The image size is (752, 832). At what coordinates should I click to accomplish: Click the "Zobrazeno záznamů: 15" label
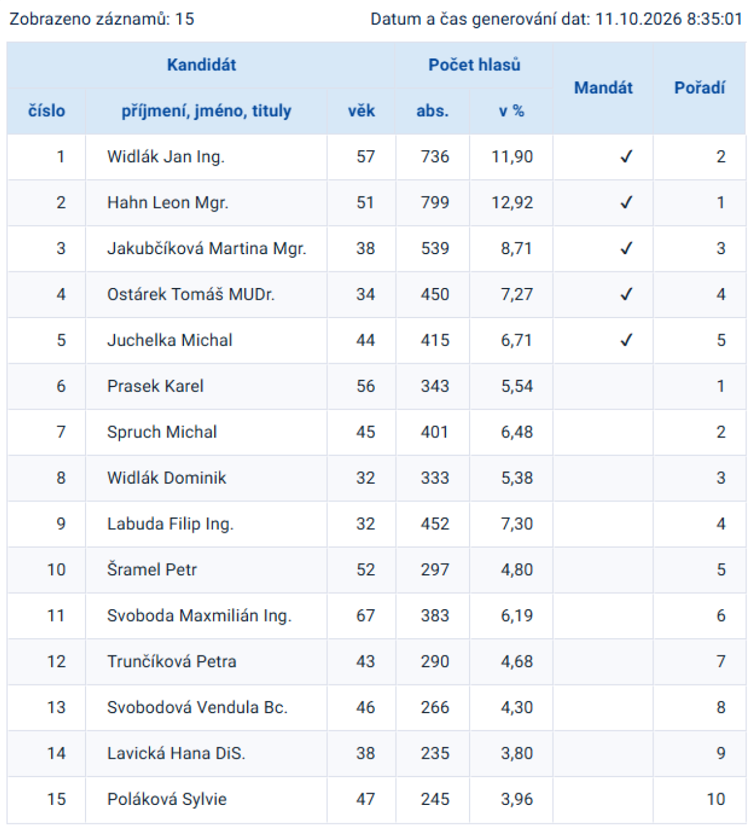click(102, 19)
